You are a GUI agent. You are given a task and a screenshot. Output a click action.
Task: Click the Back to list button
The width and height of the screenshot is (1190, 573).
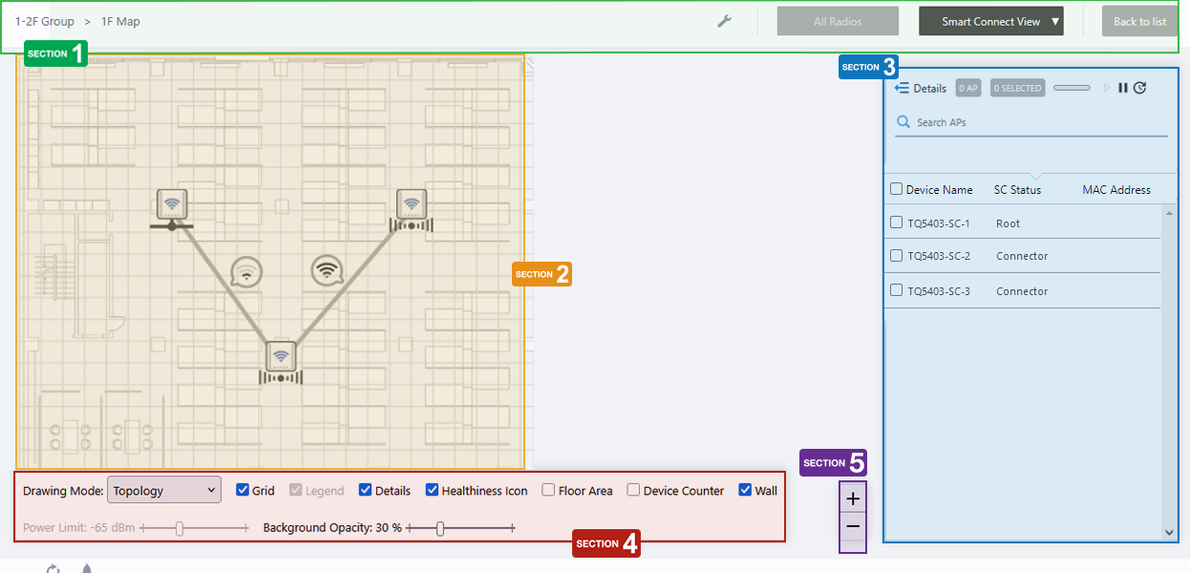point(1139,21)
